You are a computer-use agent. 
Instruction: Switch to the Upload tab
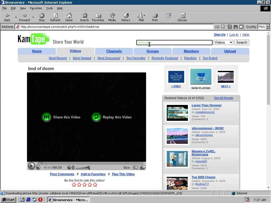pos(230,51)
